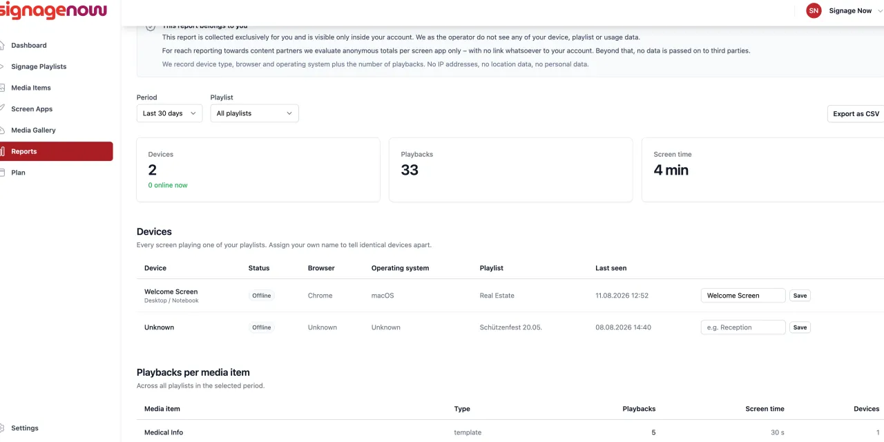Click the Medical Info media item row
The image size is (884, 442).
point(510,432)
